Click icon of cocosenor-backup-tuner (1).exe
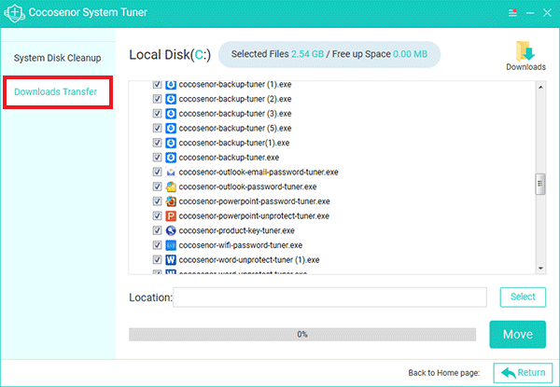The image size is (560, 387). tap(171, 85)
